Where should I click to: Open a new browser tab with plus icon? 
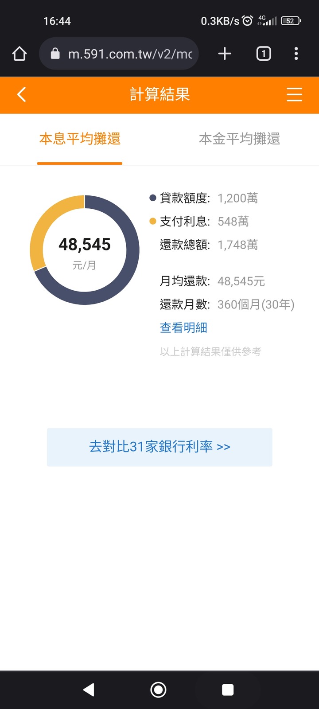coord(225,54)
